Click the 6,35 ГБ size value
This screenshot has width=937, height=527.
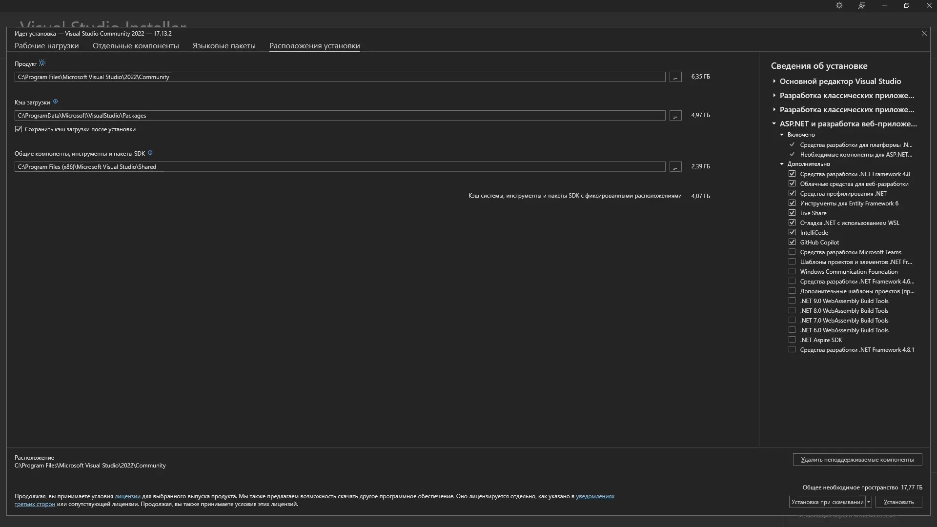[700, 77]
